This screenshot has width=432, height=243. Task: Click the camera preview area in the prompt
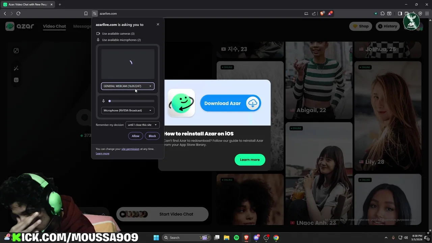click(128, 64)
